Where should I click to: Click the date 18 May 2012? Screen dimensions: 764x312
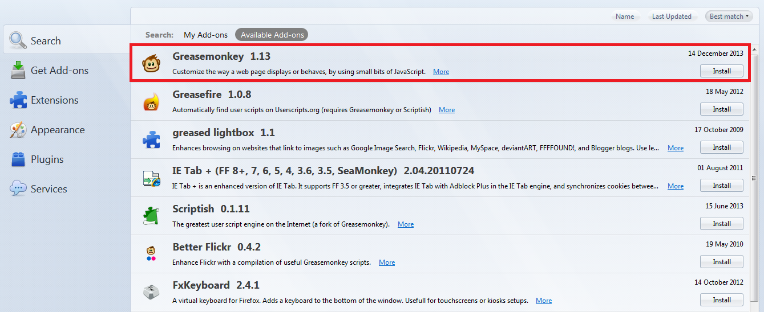725,92
